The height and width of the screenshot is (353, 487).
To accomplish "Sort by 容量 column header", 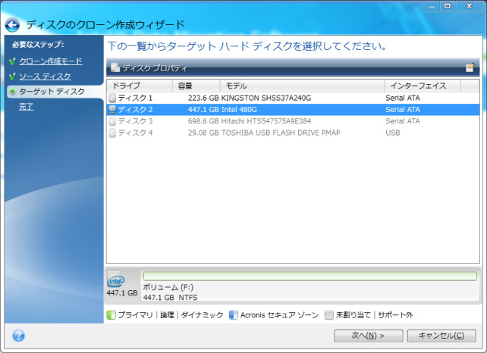I will pos(196,86).
